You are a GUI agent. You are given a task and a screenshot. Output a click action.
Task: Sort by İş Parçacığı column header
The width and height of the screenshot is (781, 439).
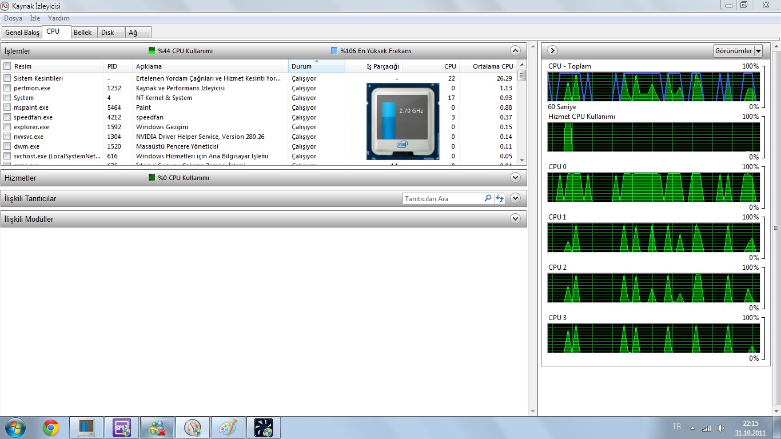point(373,66)
